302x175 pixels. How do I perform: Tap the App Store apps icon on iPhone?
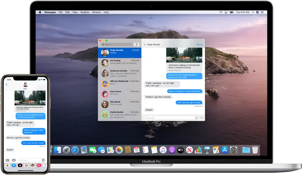(14, 160)
